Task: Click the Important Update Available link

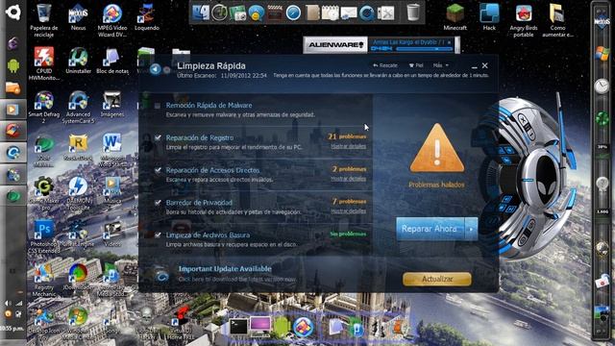Action: tap(225, 269)
